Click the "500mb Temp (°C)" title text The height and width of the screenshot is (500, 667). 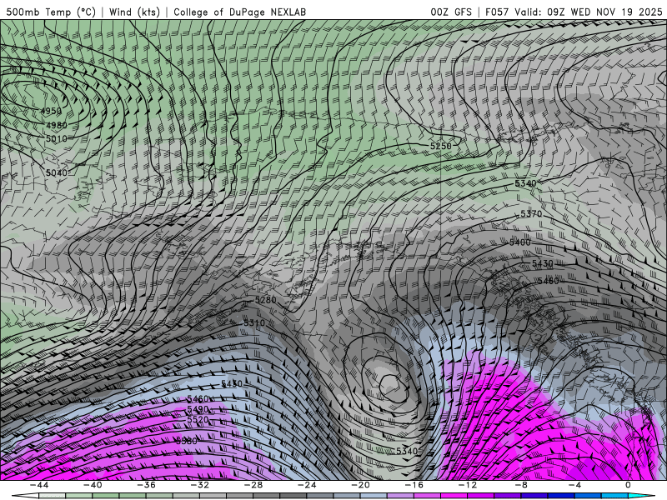tap(51, 12)
